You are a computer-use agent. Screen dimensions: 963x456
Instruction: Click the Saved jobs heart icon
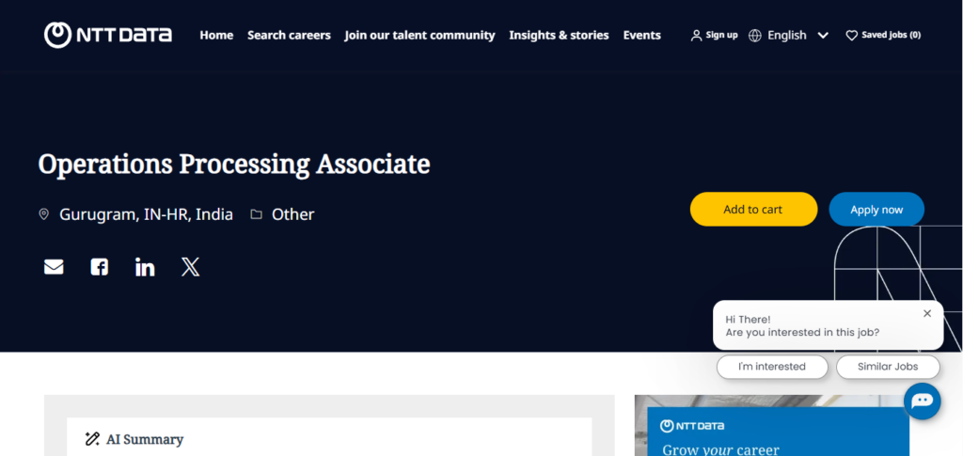click(x=851, y=36)
